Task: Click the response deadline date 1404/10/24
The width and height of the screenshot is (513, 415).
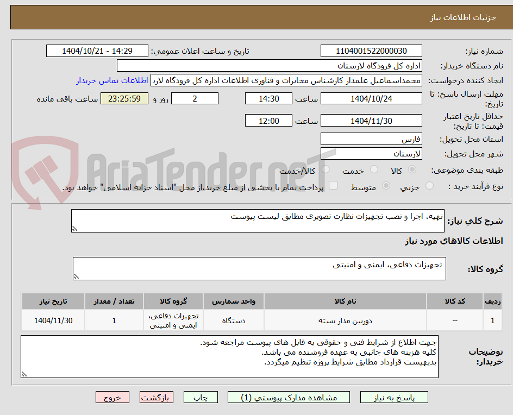Action: click(371, 98)
